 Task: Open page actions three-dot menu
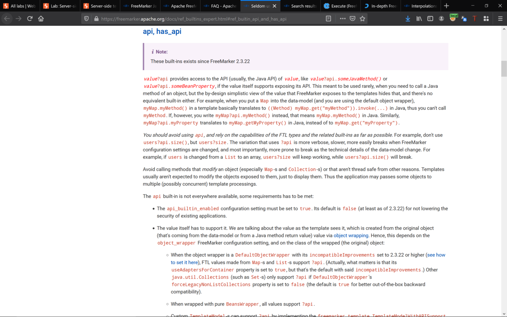(x=343, y=19)
